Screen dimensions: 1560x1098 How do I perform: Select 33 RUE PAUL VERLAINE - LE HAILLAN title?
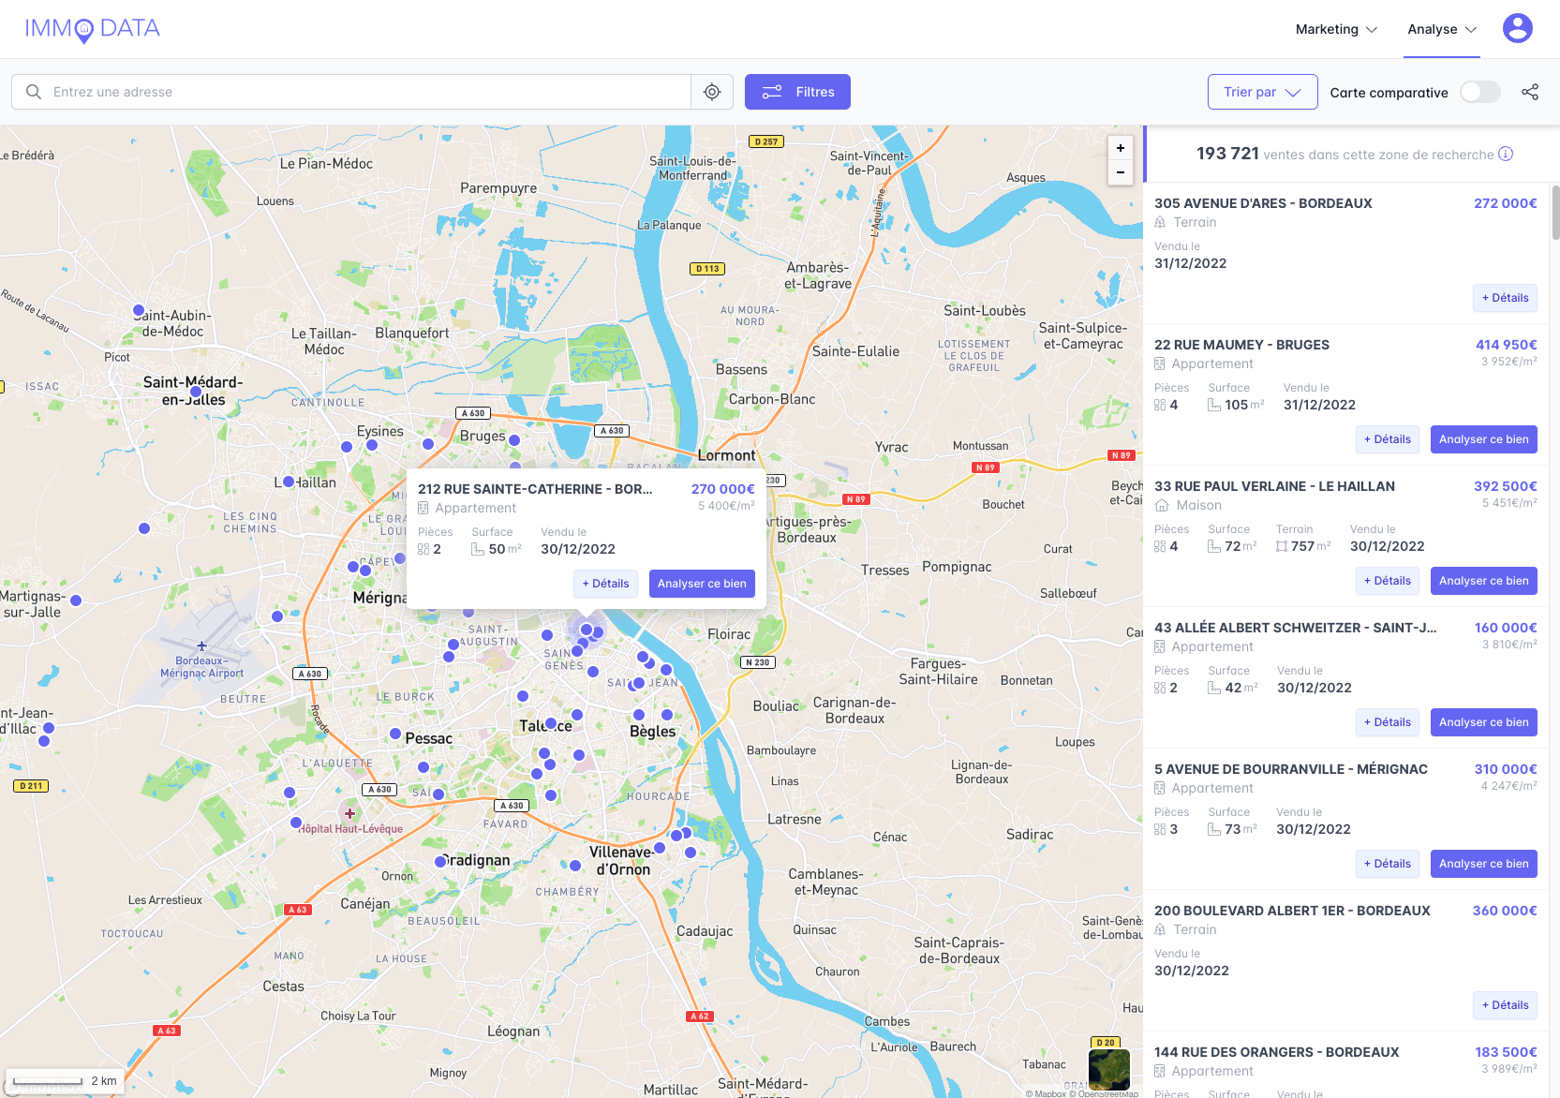tap(1274, 486)
